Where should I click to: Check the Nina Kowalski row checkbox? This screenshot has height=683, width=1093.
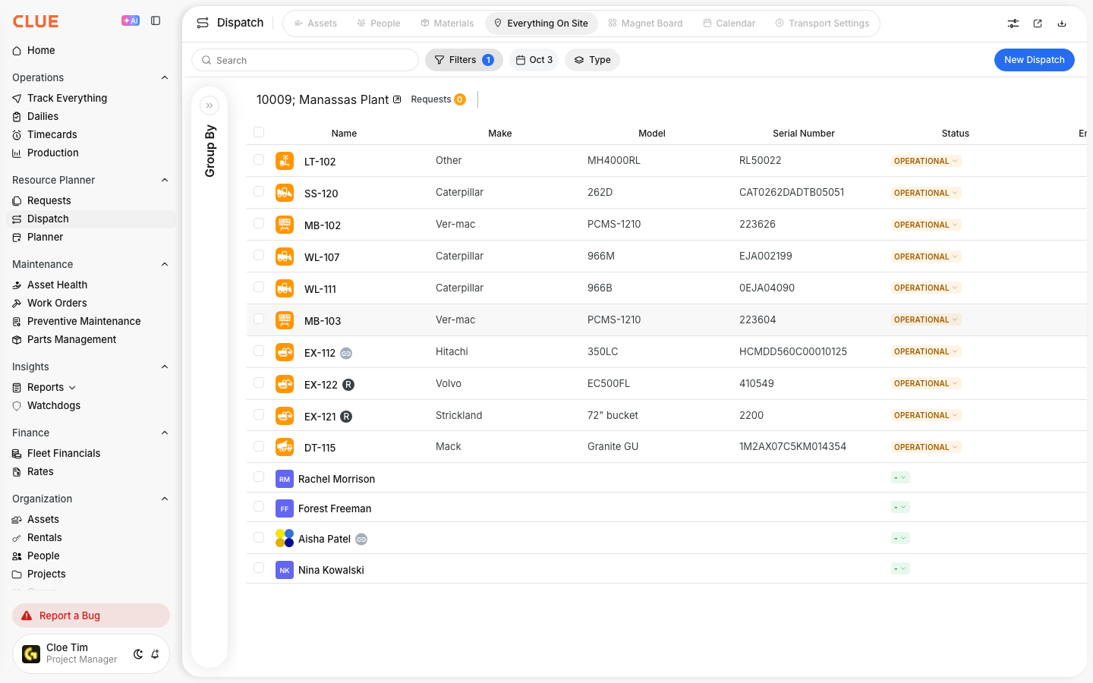coord(259,568)
